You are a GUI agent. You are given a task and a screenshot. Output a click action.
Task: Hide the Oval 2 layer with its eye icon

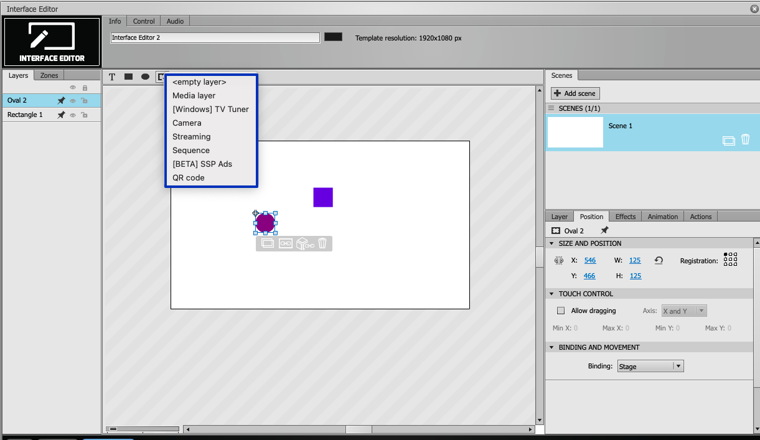click(x=73, y=101)
